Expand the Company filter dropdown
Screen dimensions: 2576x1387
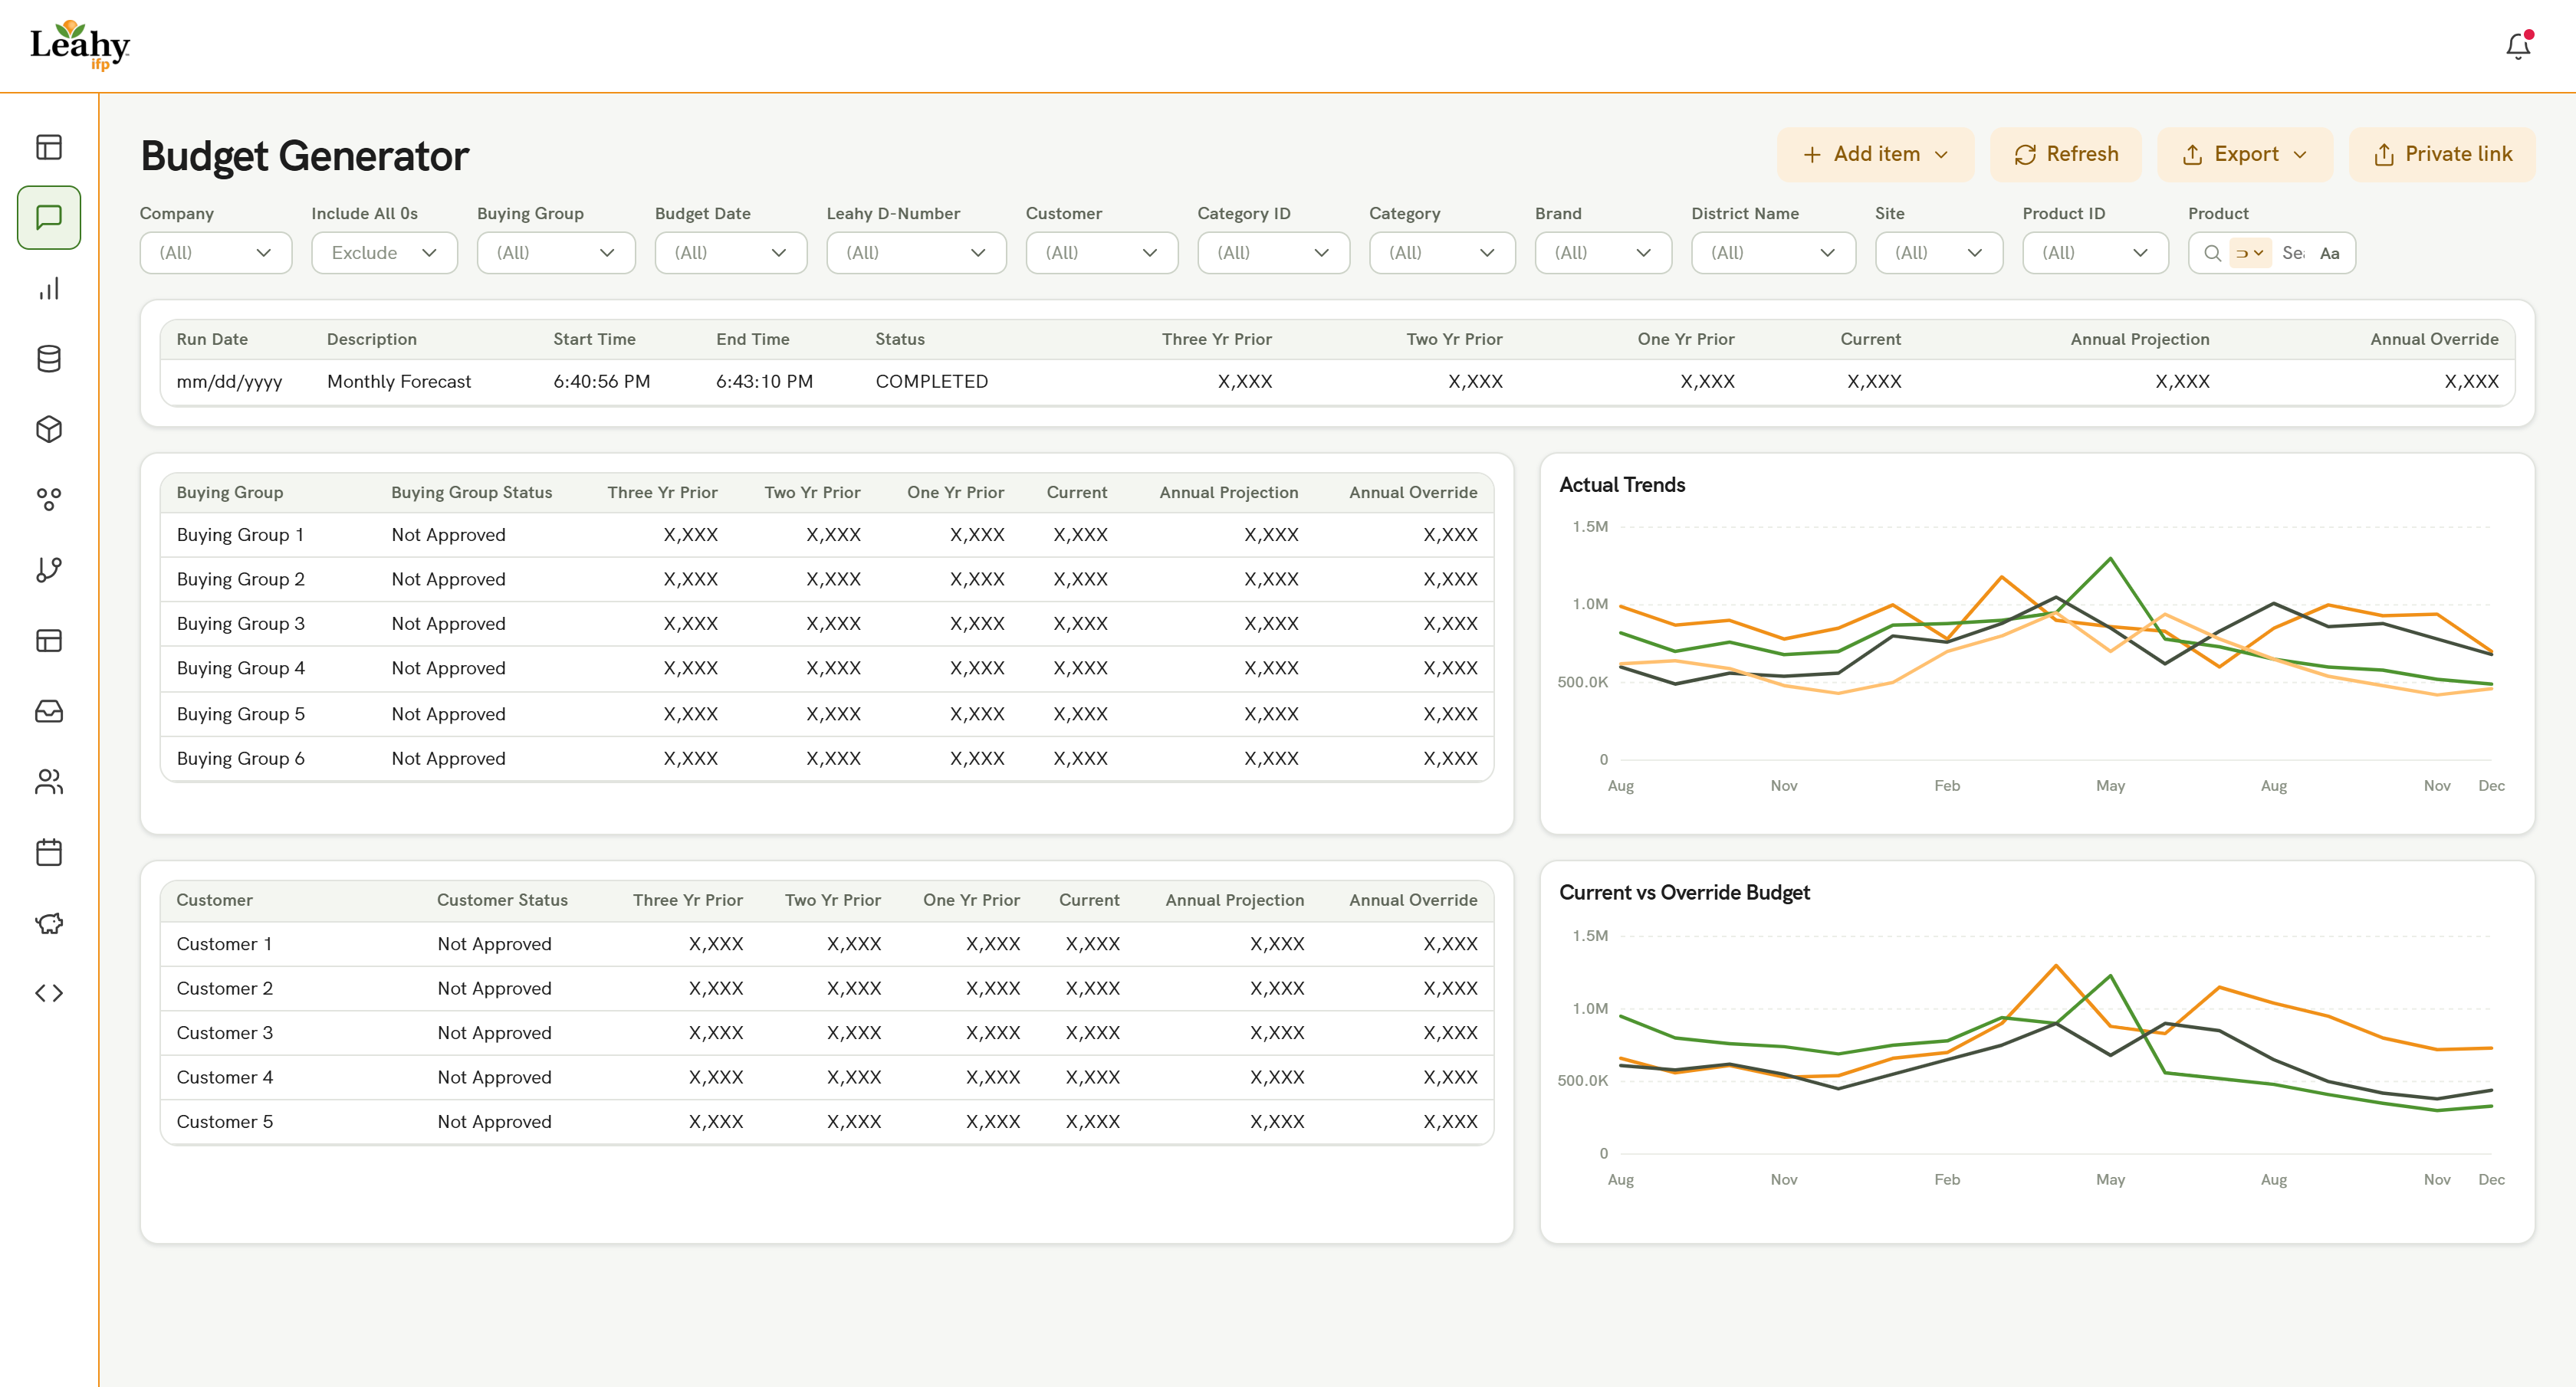coord(216,253)
